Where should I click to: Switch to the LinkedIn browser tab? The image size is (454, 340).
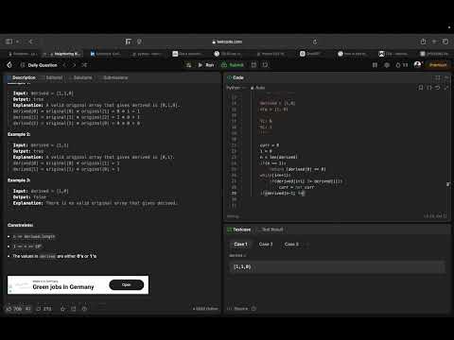click(x=105, y=54)
